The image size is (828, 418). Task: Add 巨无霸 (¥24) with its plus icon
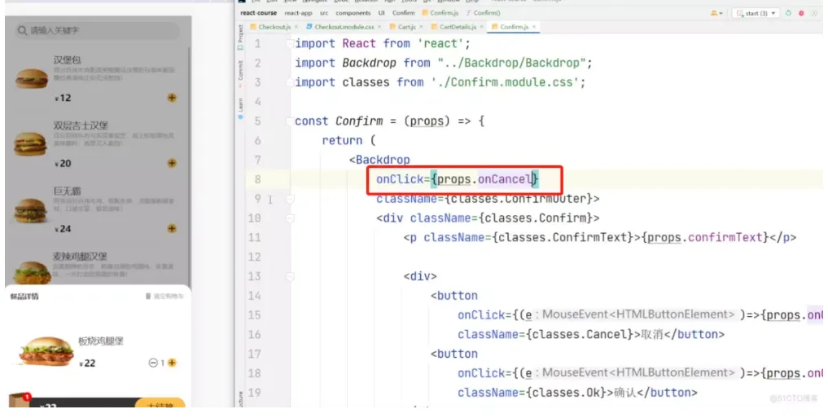(x=172, y=229)
